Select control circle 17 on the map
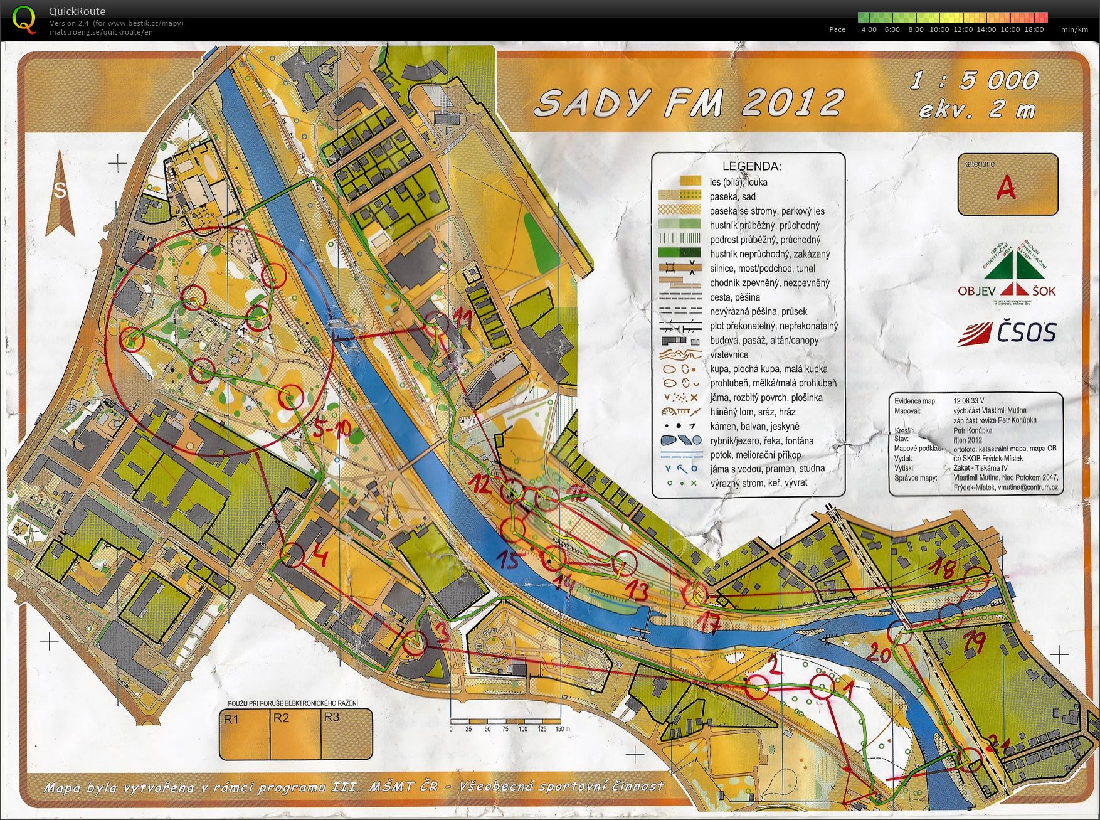1100x820 pixels. [695, 594]
